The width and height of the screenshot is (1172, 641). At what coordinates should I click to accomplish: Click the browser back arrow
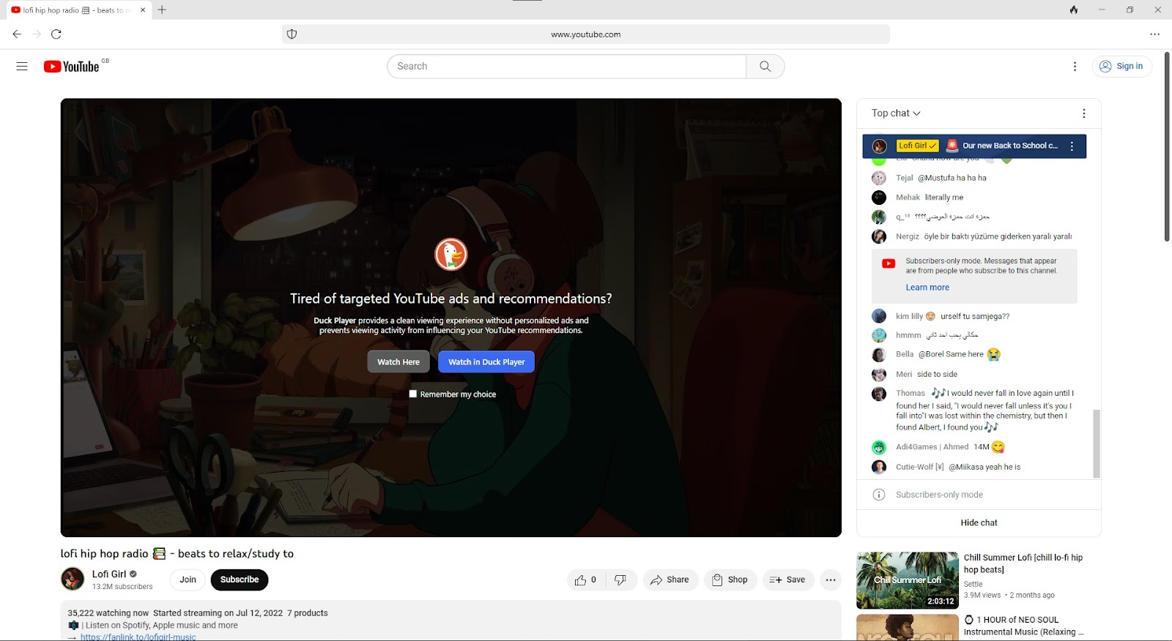pyautogui.click(x=17, y=34)
